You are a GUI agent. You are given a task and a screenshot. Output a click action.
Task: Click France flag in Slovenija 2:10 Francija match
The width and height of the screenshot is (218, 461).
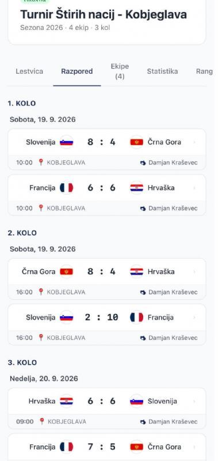(137, 318)
